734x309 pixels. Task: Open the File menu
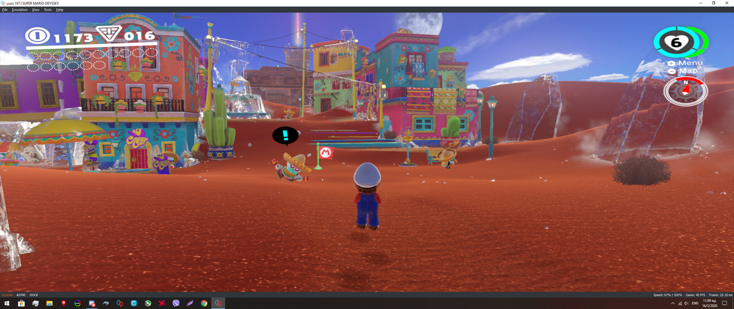(5, 10)
